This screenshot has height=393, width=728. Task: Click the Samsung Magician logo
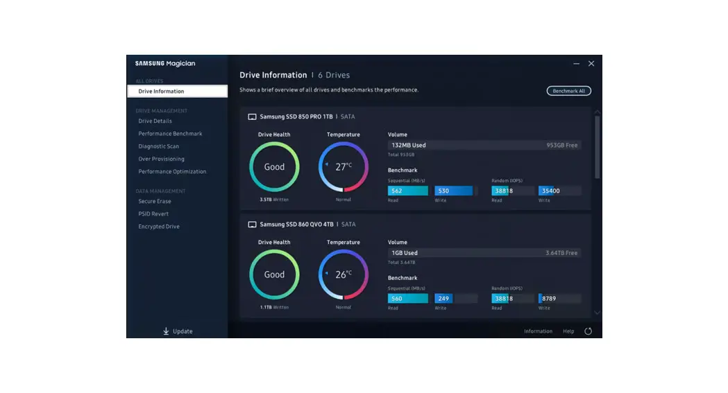pos(164,64)
